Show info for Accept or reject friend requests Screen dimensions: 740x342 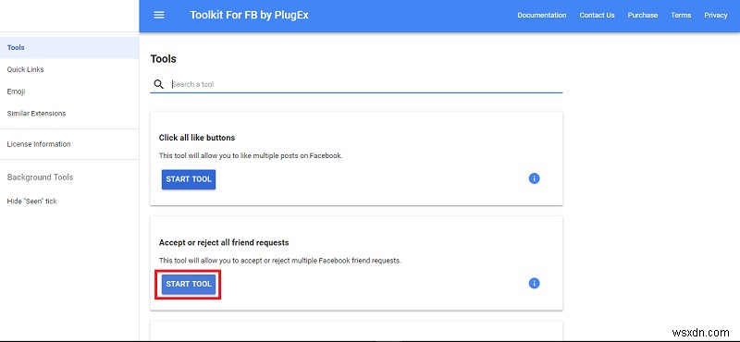[x=534, y=284]
